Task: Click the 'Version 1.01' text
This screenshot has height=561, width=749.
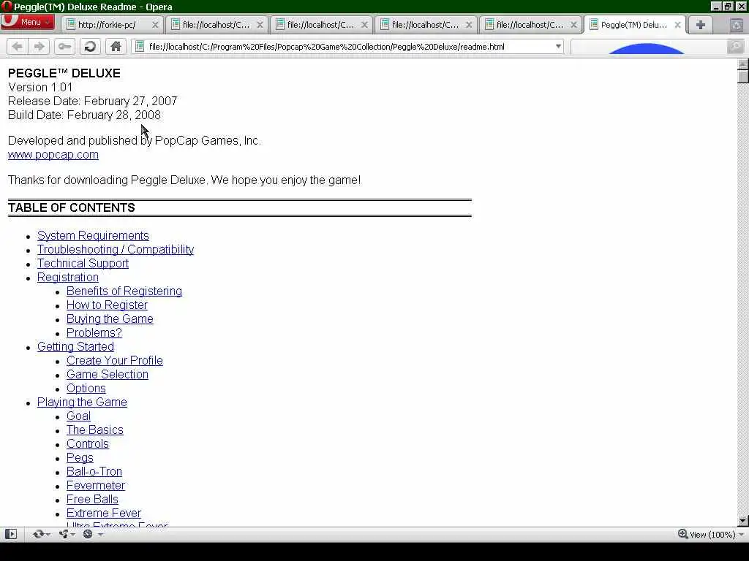Action: click(x=40, y=88)
